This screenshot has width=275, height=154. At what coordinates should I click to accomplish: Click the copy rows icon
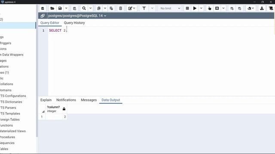[x=99, y=9]
